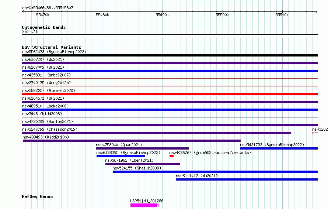The height and width of the screenshot is (209, 328).
Task: Select the small red nsv4036767 bar
Action: (x=171, y=156)
